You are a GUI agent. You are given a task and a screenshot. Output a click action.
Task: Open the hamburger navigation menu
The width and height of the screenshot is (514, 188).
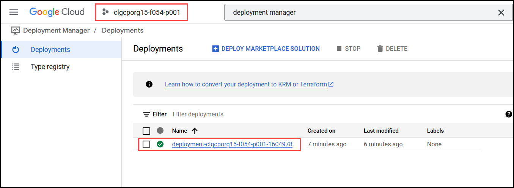tap(14, 12)
